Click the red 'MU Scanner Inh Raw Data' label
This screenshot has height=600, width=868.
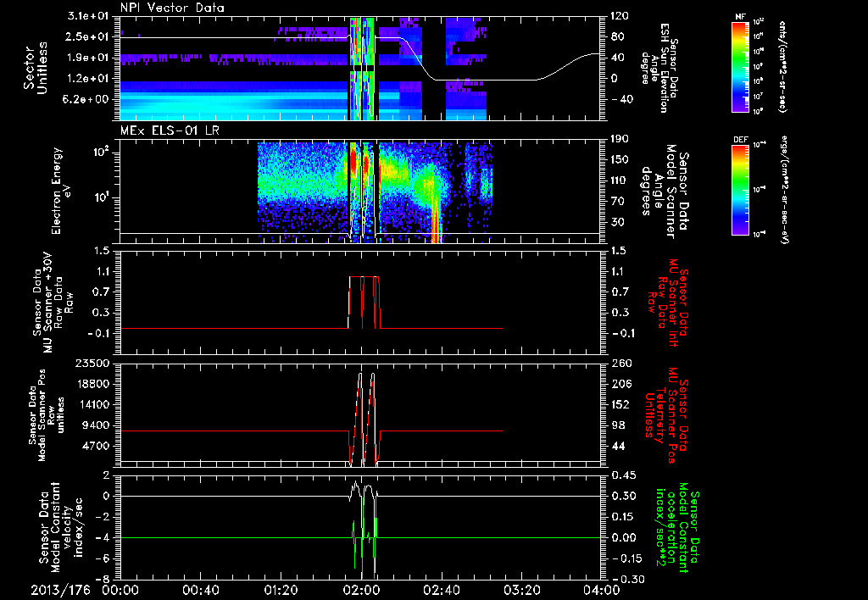[666, 303]
